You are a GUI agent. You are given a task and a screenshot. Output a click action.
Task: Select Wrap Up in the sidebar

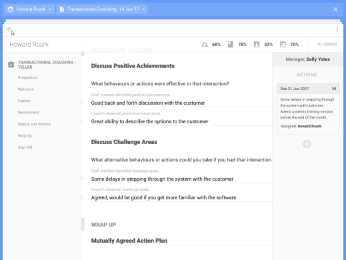(25, 136)
